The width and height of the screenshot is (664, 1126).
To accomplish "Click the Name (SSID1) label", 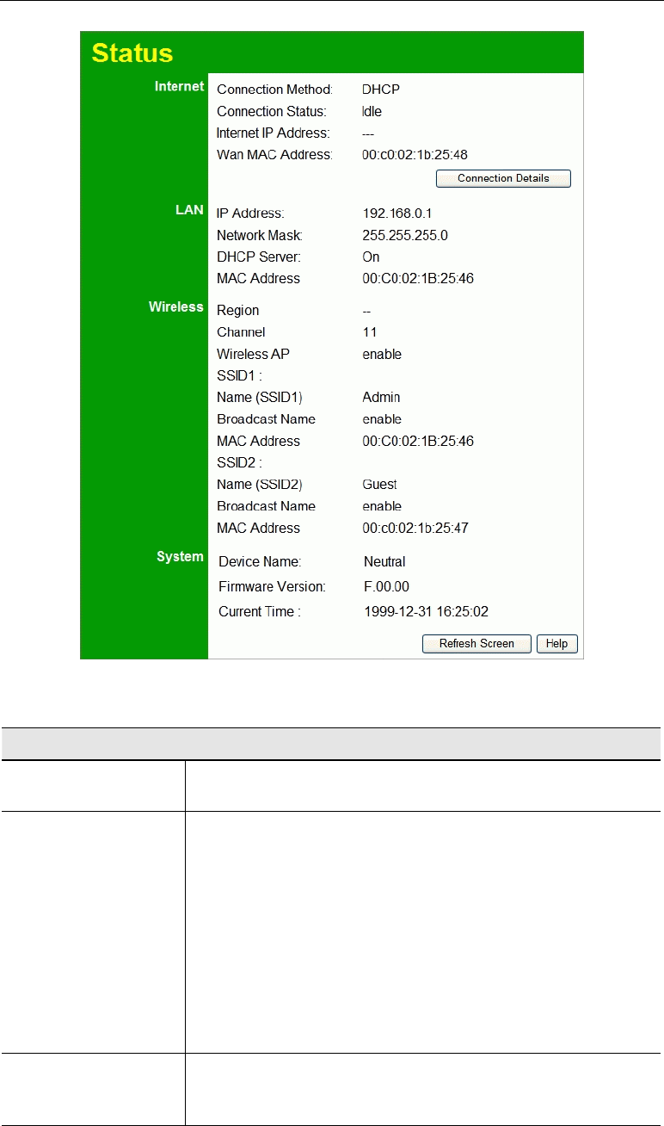I will click(260, 397).
